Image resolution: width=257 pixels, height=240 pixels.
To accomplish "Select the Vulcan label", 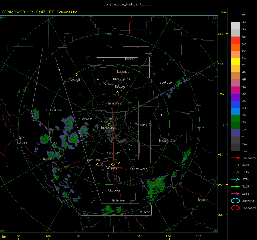I will click(145, 212).
